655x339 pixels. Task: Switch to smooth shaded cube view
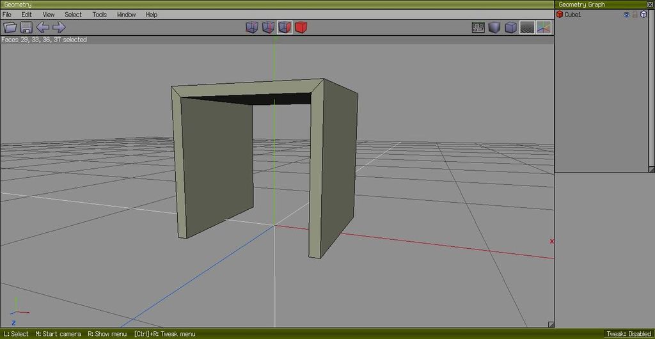pyautogui.click(x=494, y=28)
